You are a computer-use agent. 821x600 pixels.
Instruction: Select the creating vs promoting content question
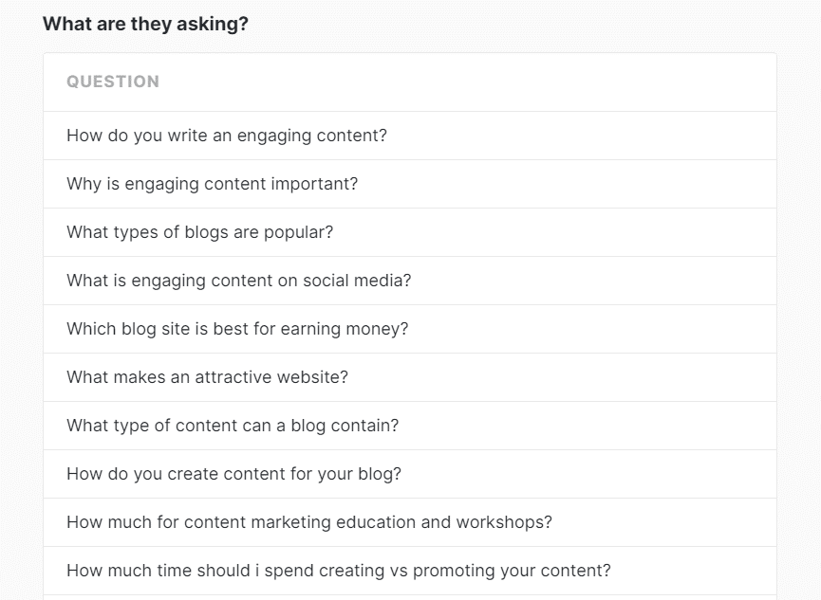(x=339, y=571)
